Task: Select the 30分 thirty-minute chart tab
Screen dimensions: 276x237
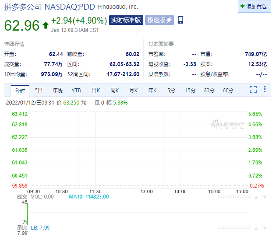Action: [x=209, y=91]
